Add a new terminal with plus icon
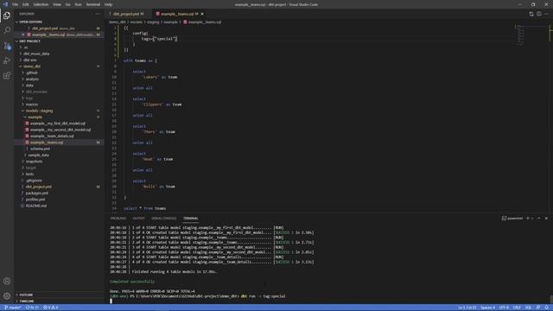The width and height of the screenshot is (553, 311). coord(528,219)
